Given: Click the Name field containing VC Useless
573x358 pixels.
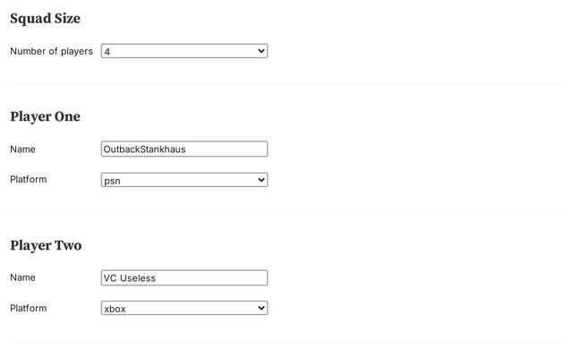Looking at the screenshot, I should 184,277.
